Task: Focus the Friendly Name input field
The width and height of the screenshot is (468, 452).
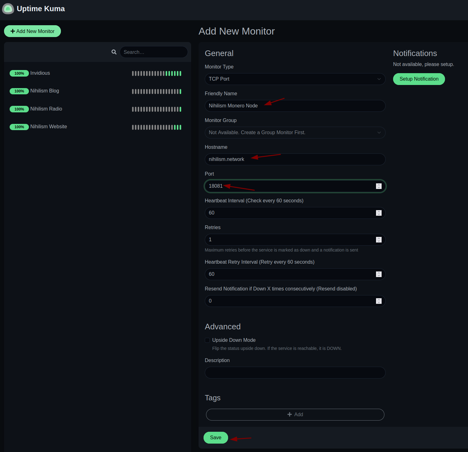Action: point(295,106)
